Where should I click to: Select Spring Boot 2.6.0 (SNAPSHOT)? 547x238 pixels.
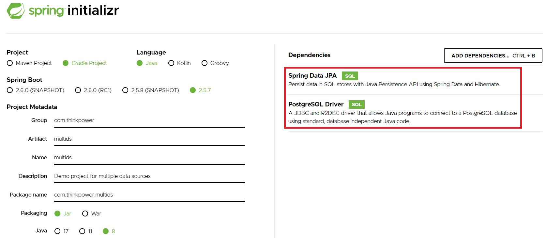(10, 90)
